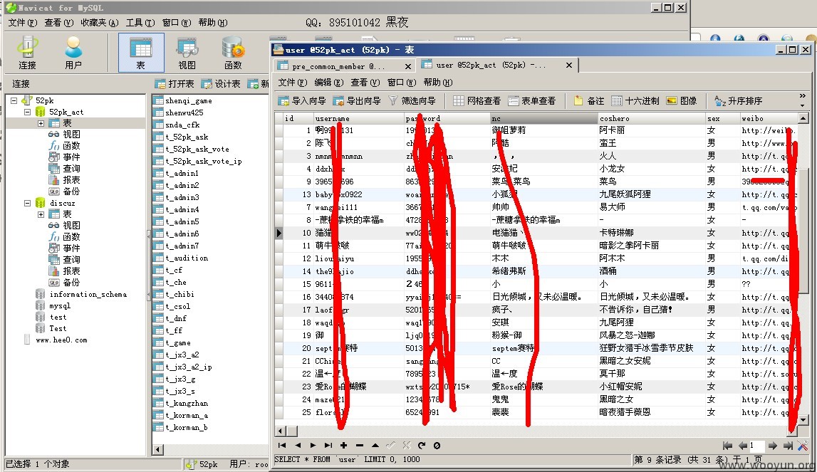
Task: Select the t_korman_b table
Action: pyautogui.click(x=187, y=428)
